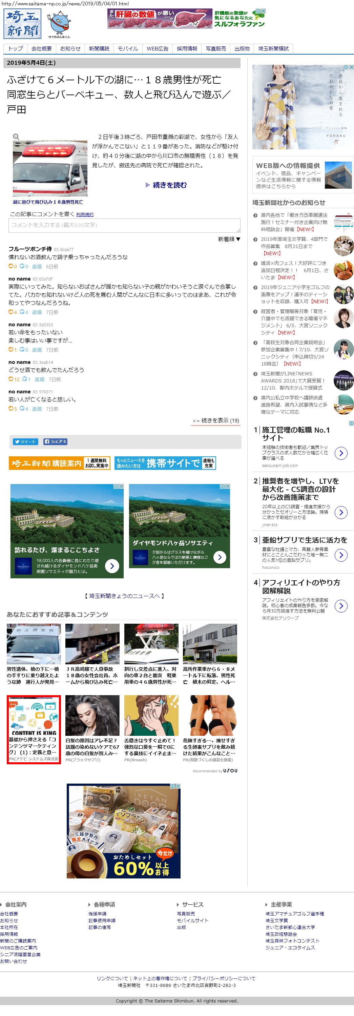
Task: Click 続きを読む to read the full article
Action: 166,185
